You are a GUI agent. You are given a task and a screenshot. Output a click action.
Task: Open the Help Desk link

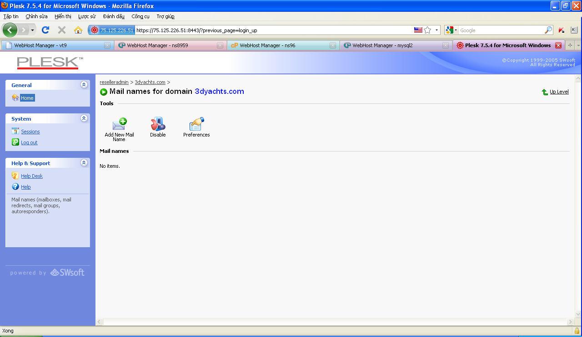click(x=32, y=176)
